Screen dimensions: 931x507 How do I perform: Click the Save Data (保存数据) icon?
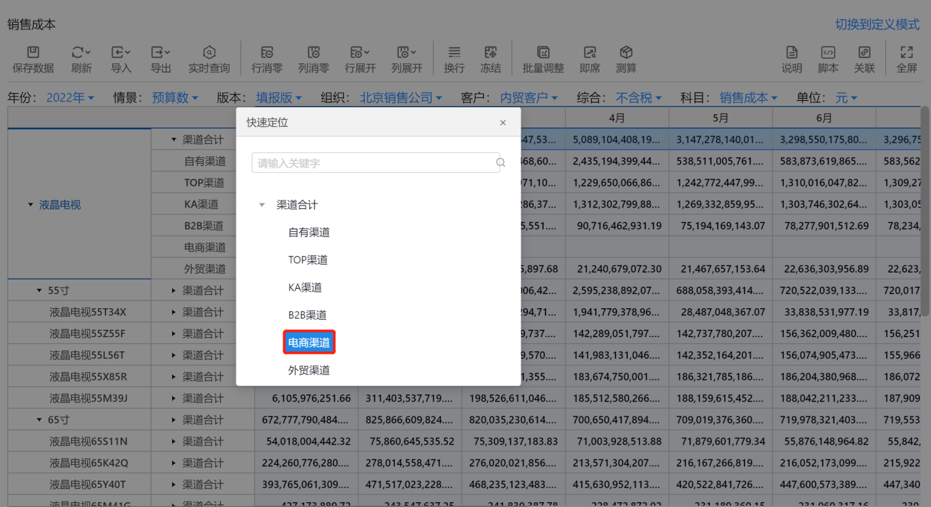point(33,52)
